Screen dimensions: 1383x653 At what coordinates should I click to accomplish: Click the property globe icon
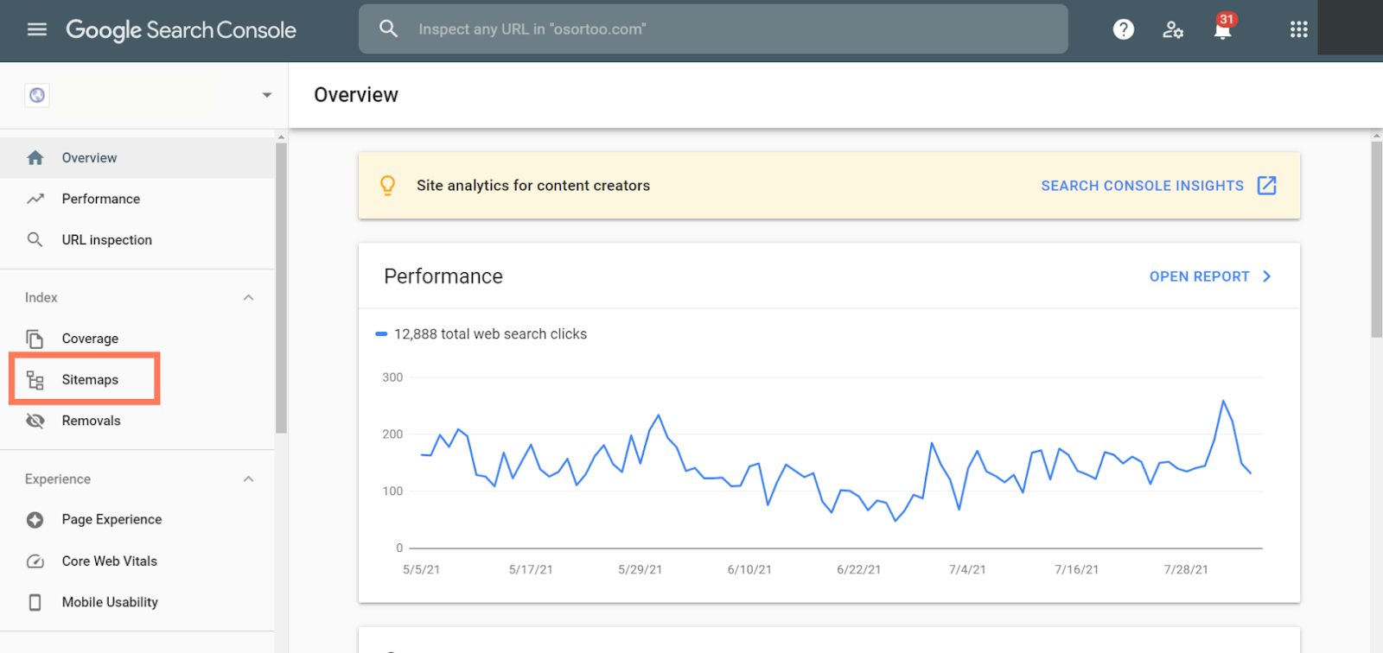37,95
